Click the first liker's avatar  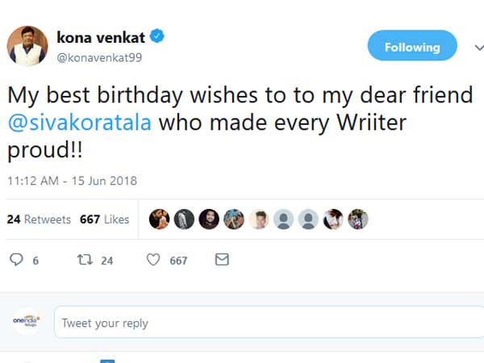[x=160, y=219]
